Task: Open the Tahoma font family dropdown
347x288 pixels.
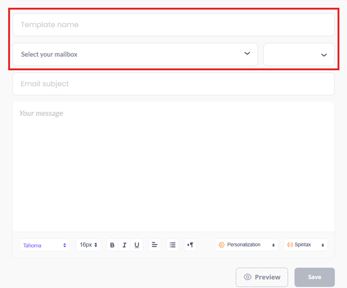Action: coord(44,245)
